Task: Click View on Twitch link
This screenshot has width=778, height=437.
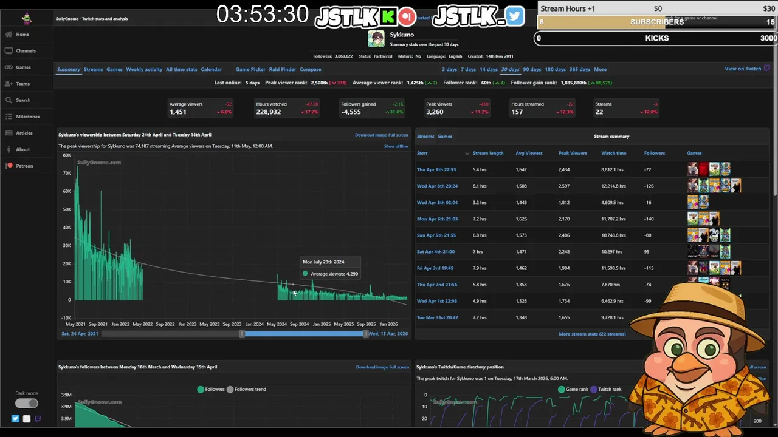Action: (x=743, y=69)
